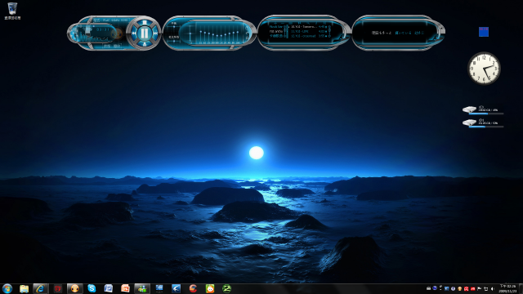The height and width of the screenshot is (294, 523).
Task: Open the taskbar date and time display
Action: tap(507, 288)
